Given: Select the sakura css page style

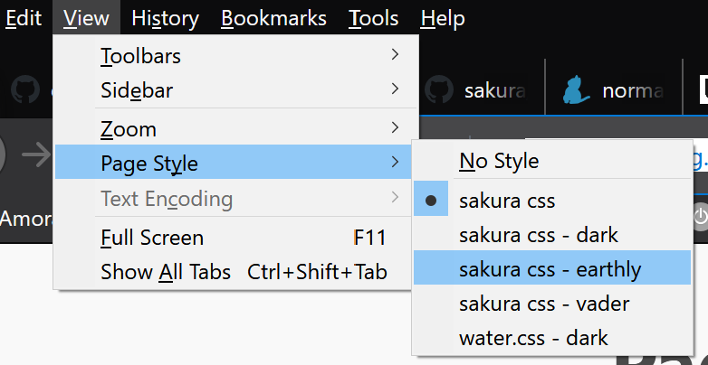Looking at the screenshot, I should 552,200.
